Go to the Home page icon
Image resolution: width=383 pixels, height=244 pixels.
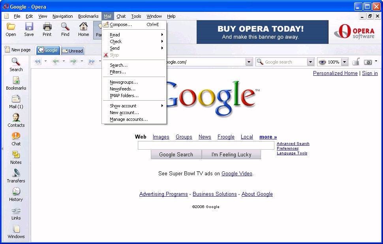point(83,29)
